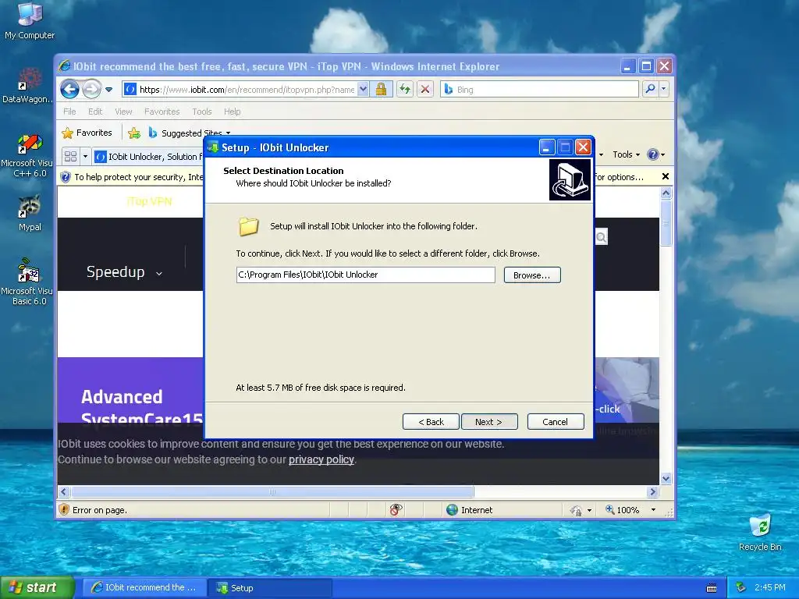The image size is (799, 599).
Task: Click the popup blocker status bar icon
Action: coord(396,509)
